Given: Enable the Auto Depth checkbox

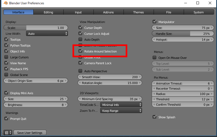Looking at the screenshot, I should click(x=80, y=39).
